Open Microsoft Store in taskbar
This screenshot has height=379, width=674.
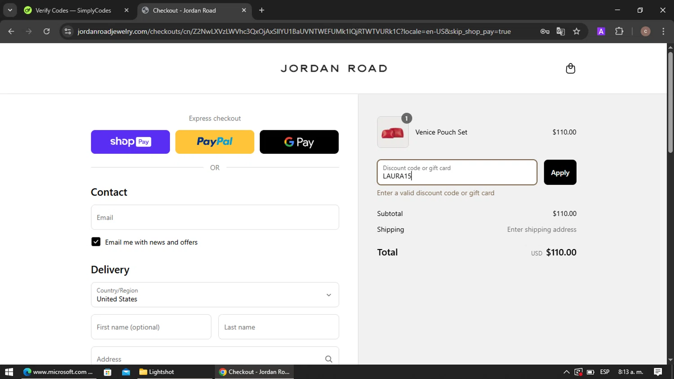(107, 372)
